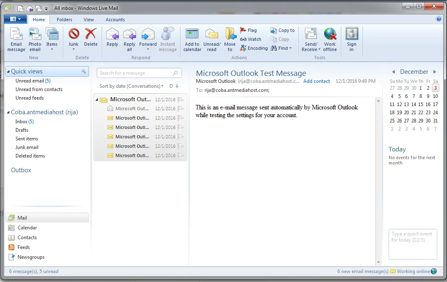Select Unread feeds view
This screenshot has height=282, width=447.
30,98
